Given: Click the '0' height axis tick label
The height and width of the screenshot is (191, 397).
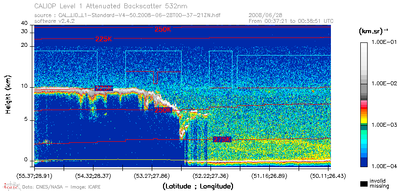Looking at the screenshot, I should [x=26, y=159].
